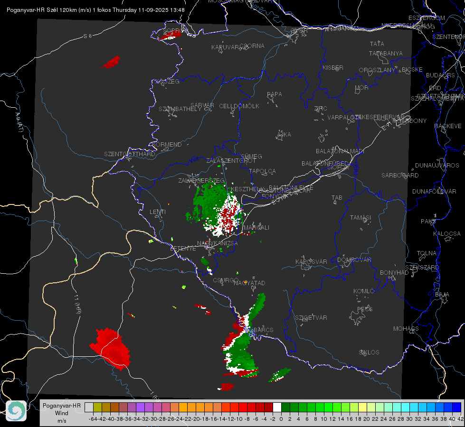
Task: Click the dark red echo streak near road S 6
Action: (111, 63)
